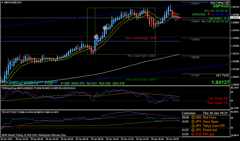Click the blue H4 up-arrow trend indicator
The width and height of the screenshot is (240, 141).
(x=217, y=14)
